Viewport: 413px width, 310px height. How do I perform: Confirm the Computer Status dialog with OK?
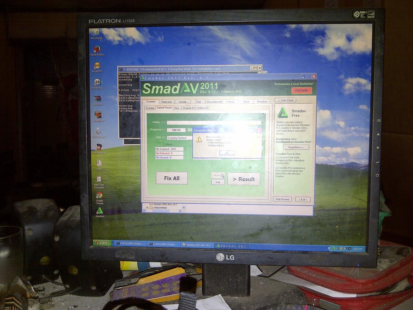[227, 153]
